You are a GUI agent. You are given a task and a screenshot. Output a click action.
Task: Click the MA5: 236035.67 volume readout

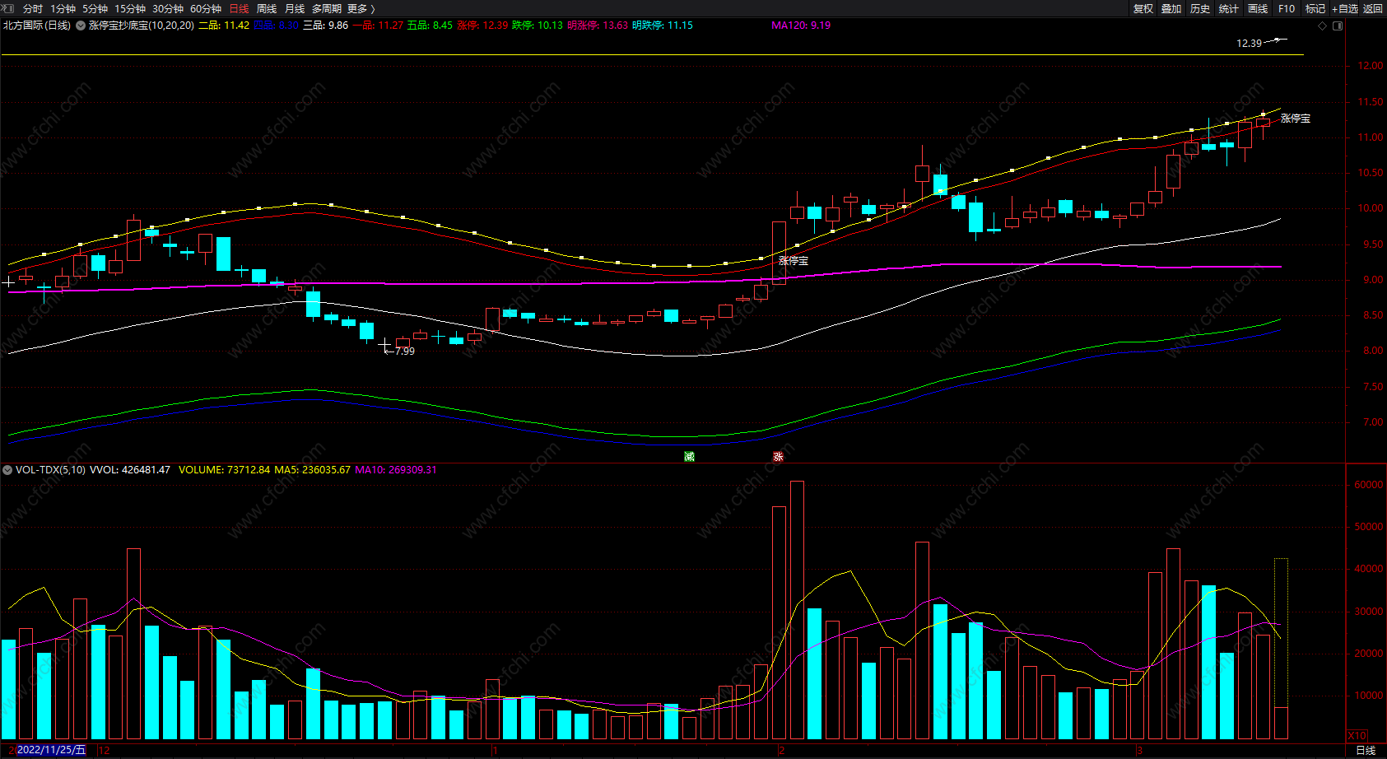point(313,470)
